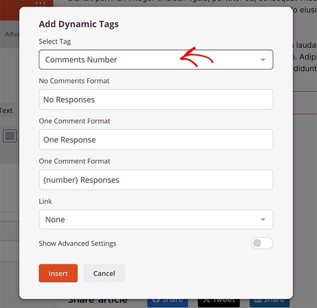Click the Add Dynamic Tags heading

pyautogui.click(x=79, y=24)
